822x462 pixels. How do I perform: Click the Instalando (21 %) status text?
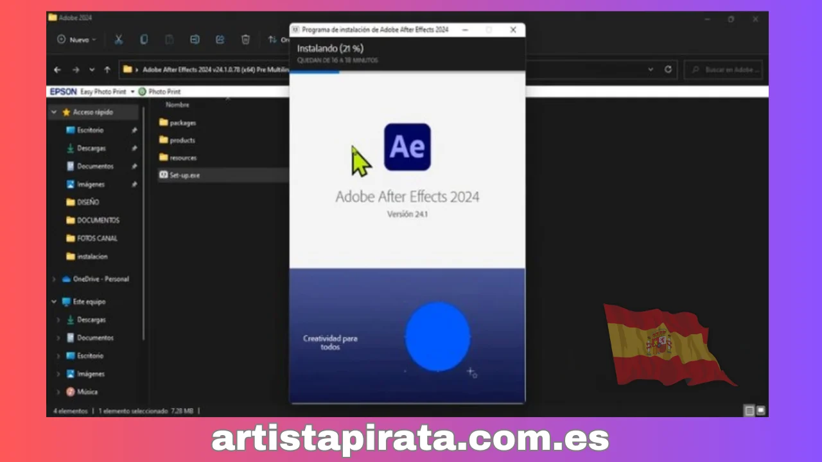[x=330, y=49]
